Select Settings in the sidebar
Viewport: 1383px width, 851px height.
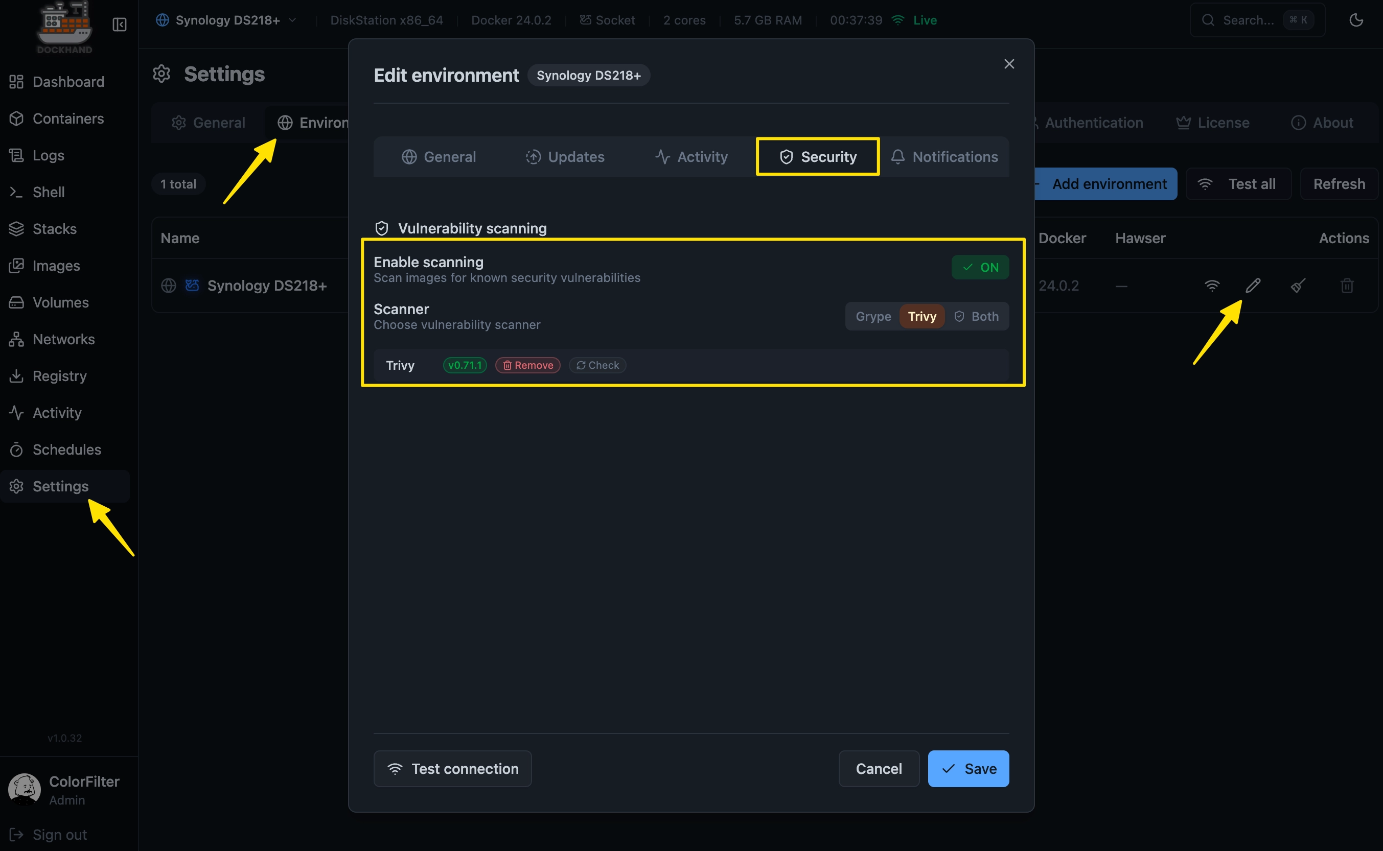(x=65, y=486)
